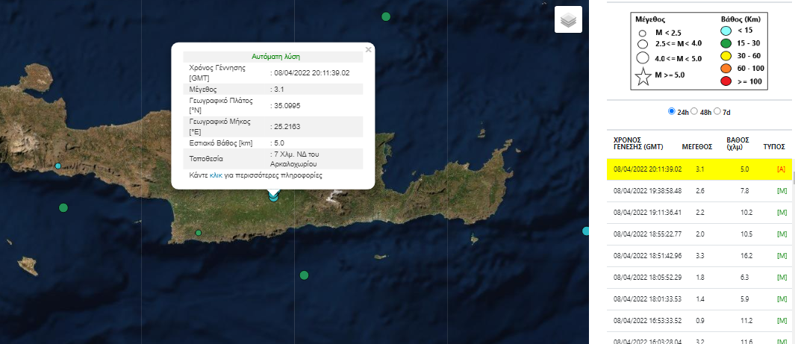Select the 24h time range radio button
The image size is (795, 344).
pos(672,111)
